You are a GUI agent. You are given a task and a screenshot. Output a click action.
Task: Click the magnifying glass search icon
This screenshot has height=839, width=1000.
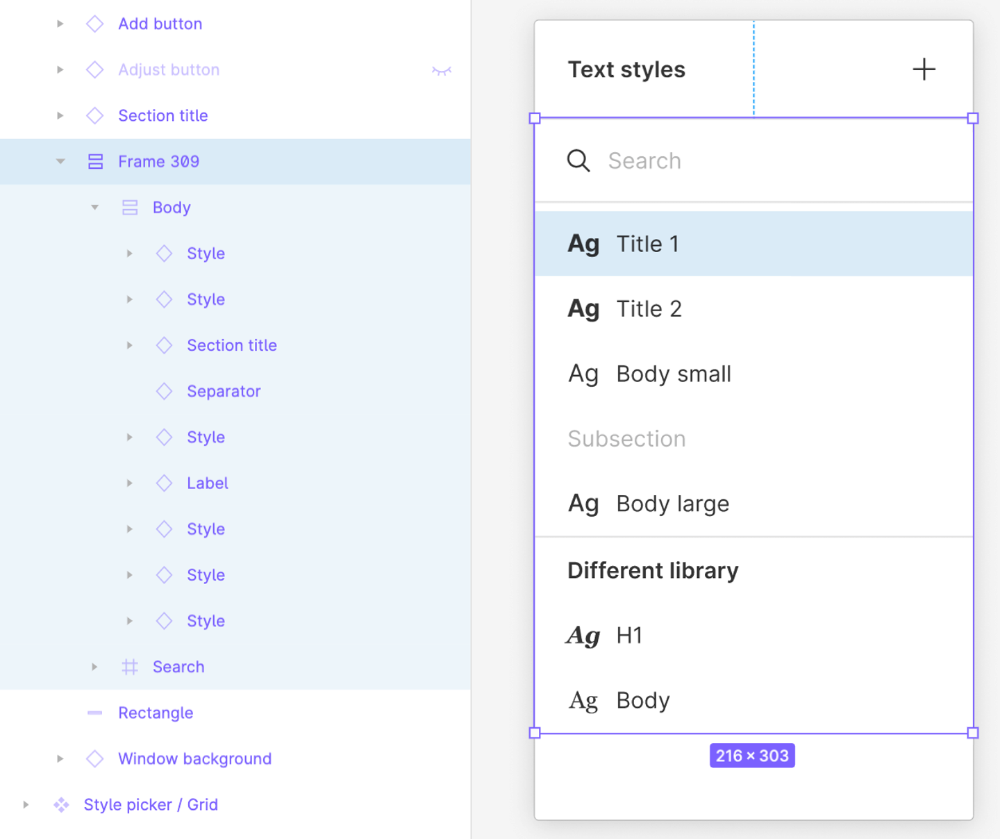coord(578,160)
